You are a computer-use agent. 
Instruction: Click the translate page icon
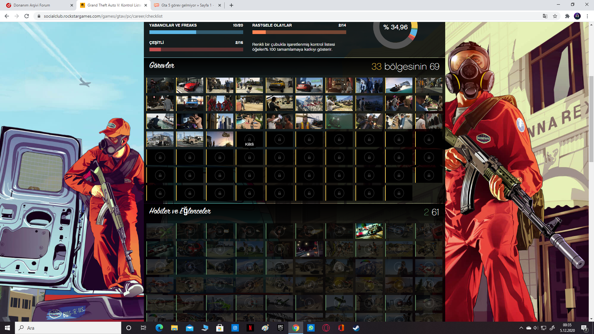pyautogui.click(x=545, y=16)
